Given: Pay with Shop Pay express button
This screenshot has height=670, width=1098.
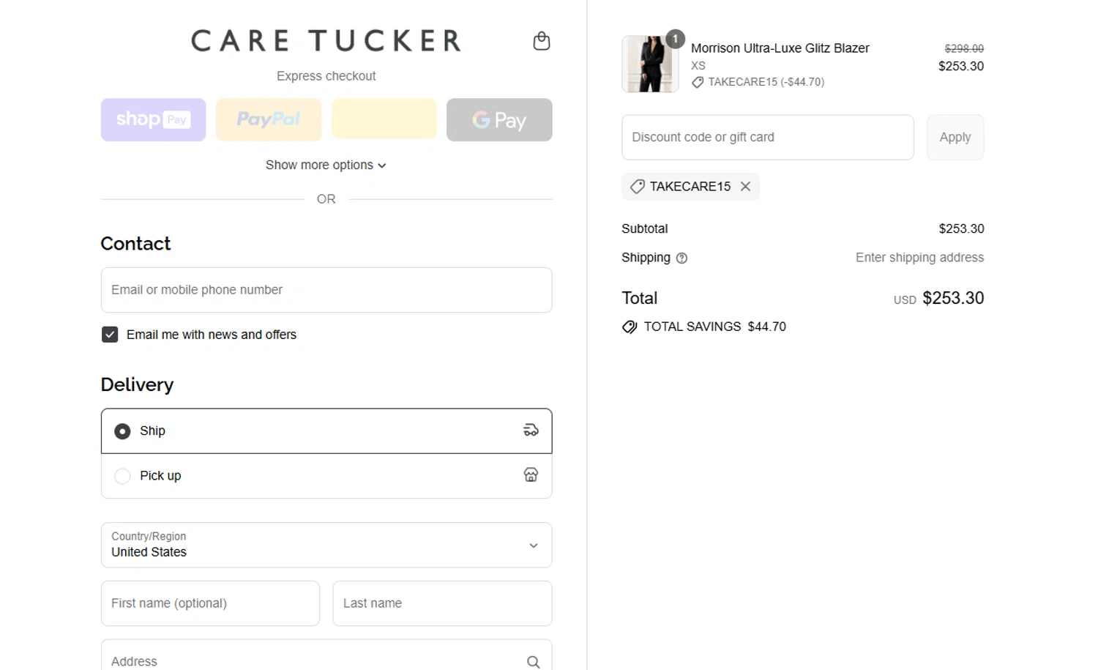Looking at the screenshot, I should click(x=153, y=119).
